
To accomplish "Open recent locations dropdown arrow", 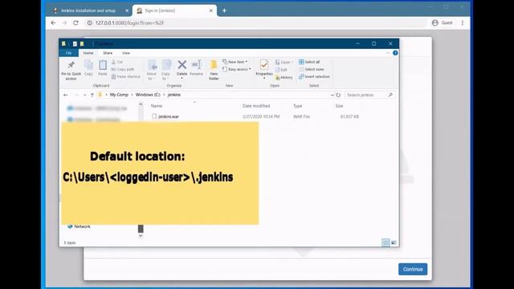I will coord(85,95).
